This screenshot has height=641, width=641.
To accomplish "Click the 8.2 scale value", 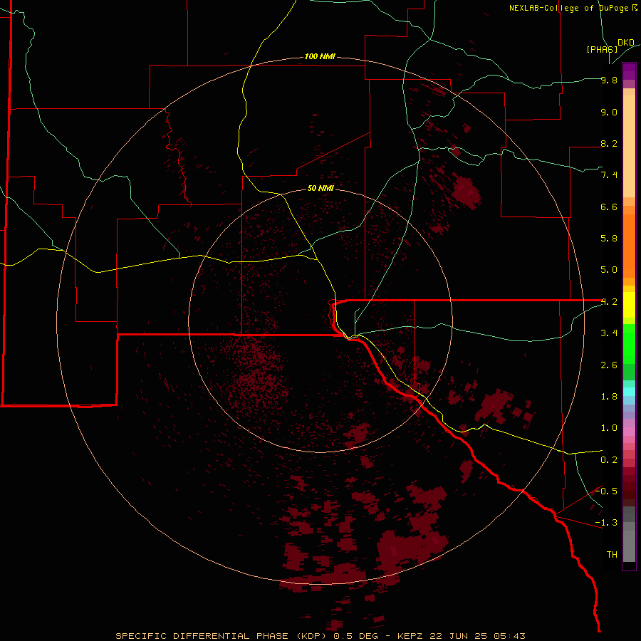I will tap(609, 143).
